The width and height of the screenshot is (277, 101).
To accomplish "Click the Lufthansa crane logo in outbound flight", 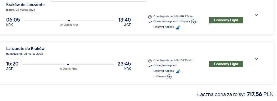I will click(x=193, y=22).
